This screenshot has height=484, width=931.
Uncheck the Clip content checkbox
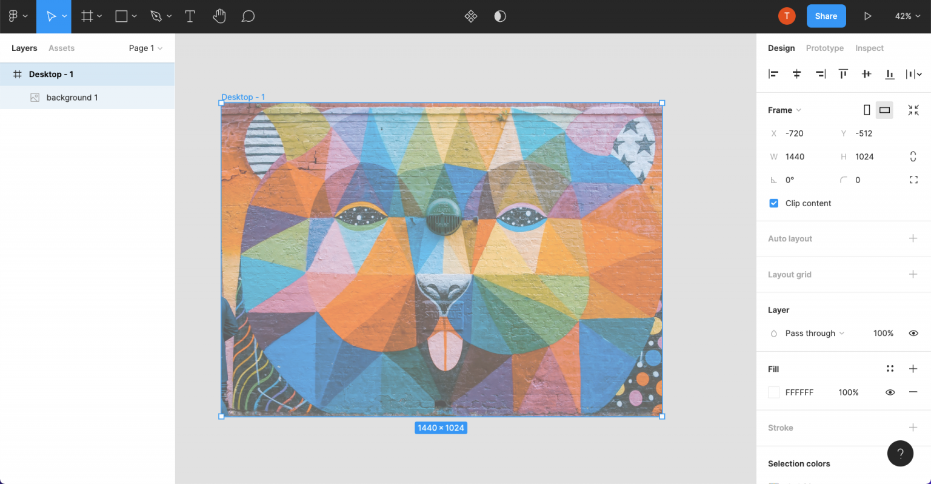[774, 203]
